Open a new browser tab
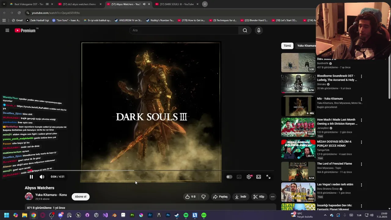 point(205,4)
